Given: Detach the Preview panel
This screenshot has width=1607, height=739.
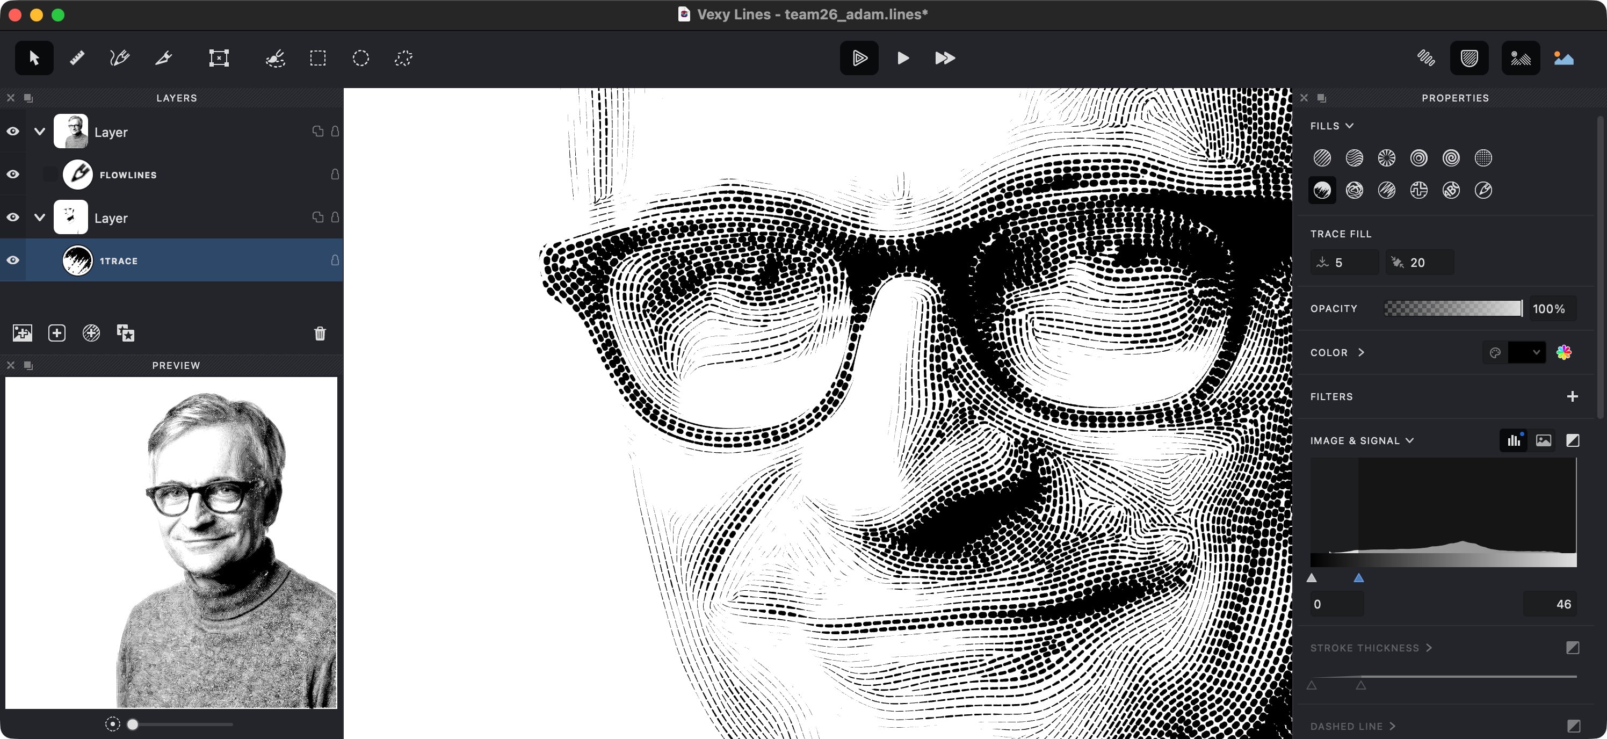Looking at the screenshot, I should click(x=28, y=365).
